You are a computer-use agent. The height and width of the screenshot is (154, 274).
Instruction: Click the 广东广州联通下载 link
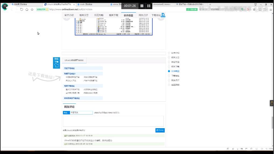[91, 81]
